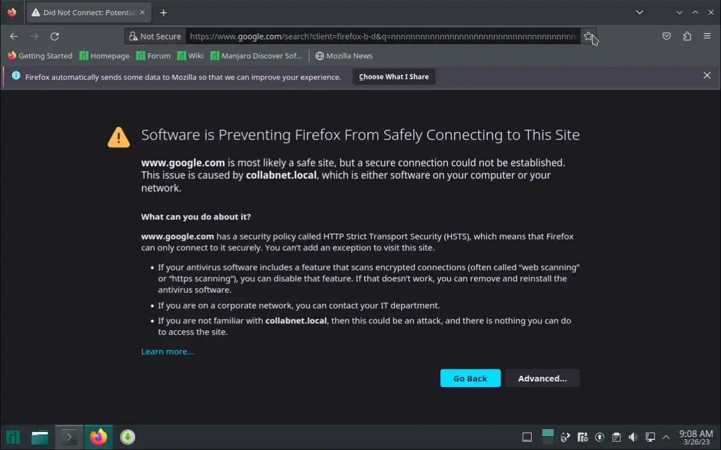
Task: Open the Learn more... link
Action: coord(167,352)
